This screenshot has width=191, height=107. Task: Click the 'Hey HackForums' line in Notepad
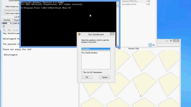[11, 33]
